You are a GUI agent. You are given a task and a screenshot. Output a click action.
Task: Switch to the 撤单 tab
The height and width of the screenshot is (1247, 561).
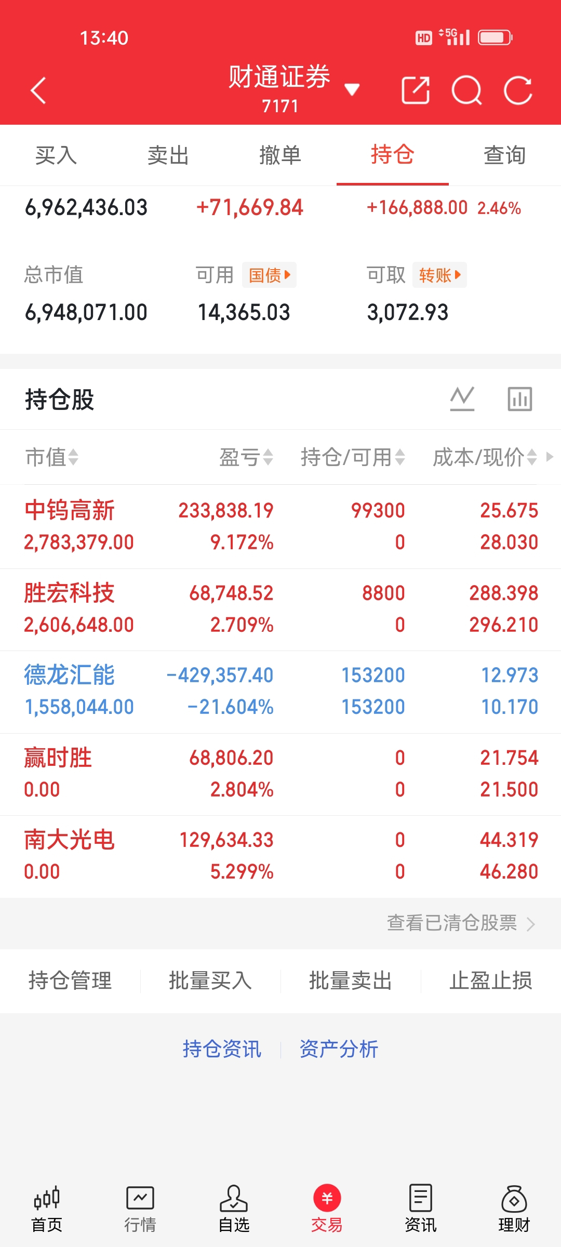tap(280, 155)
